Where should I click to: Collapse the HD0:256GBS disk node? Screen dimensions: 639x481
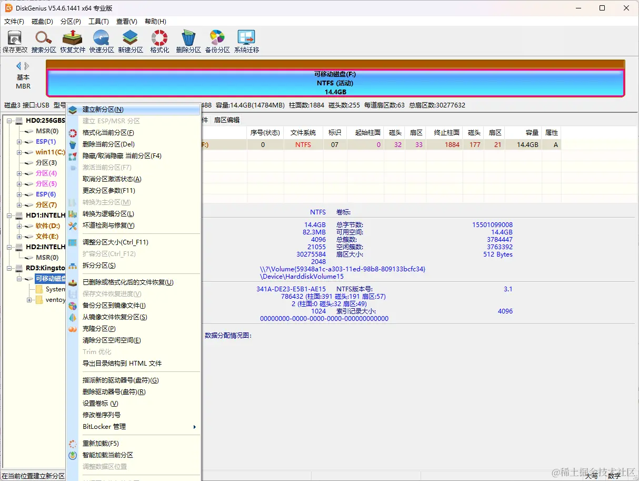pos(9,121)
